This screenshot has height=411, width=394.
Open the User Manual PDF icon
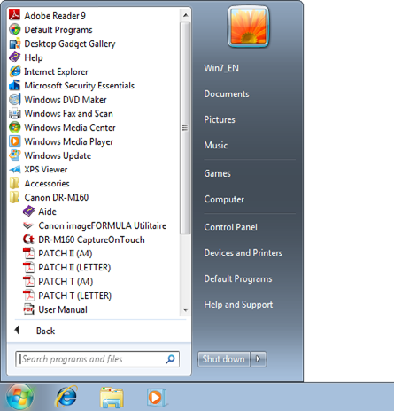coord(28,309)
